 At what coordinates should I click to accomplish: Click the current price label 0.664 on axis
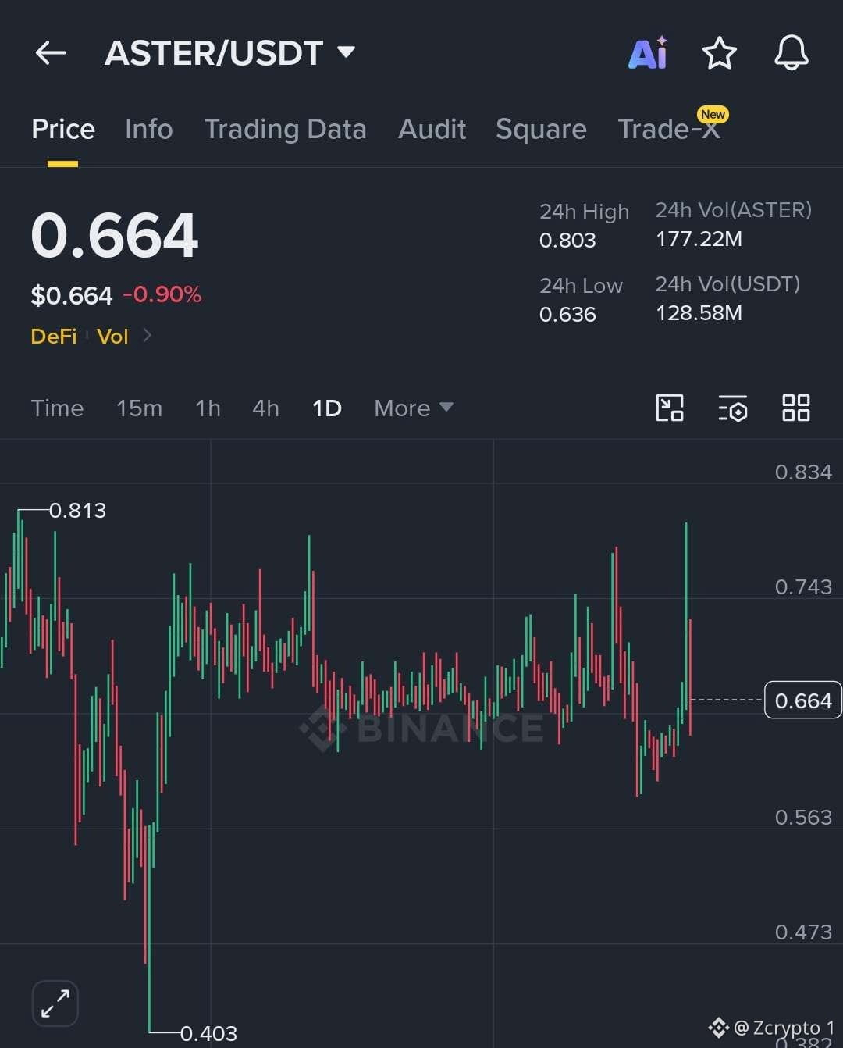coord(803,700)
